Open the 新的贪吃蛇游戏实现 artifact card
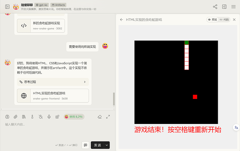Viewport: 240px width, 151px height. click(41, 26)
